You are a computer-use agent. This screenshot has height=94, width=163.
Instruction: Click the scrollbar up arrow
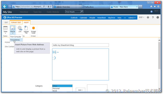coord(159,40)
